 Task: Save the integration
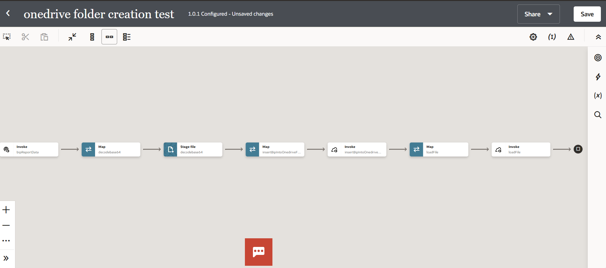(587, 14)
